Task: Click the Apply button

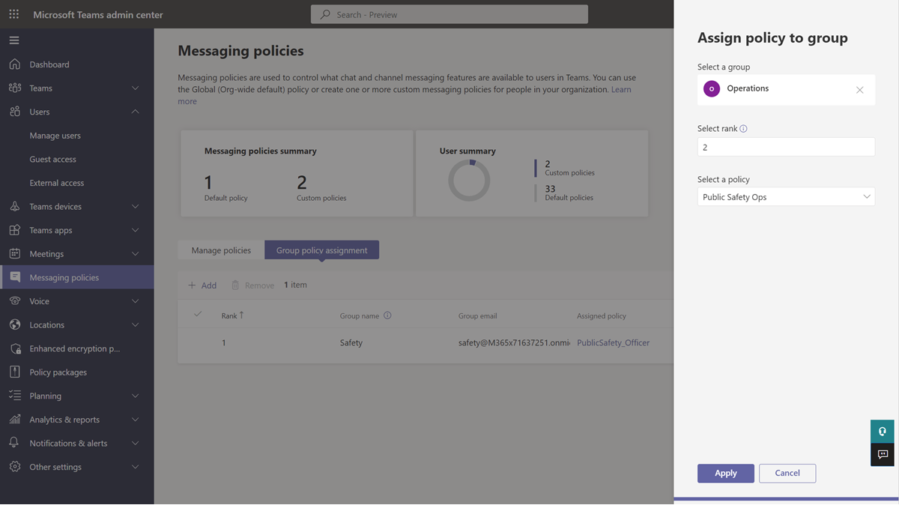Action: point(726,474)
